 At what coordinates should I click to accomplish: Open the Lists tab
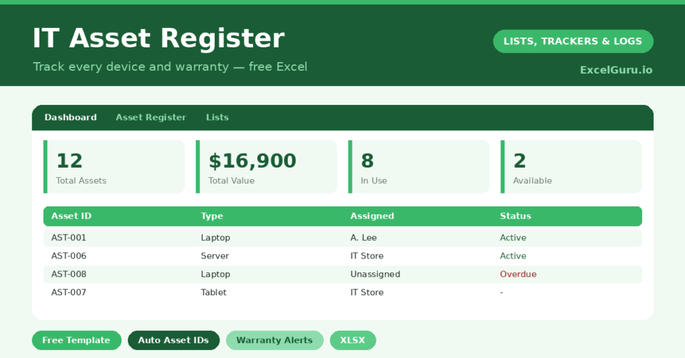(x=217, y=118)
